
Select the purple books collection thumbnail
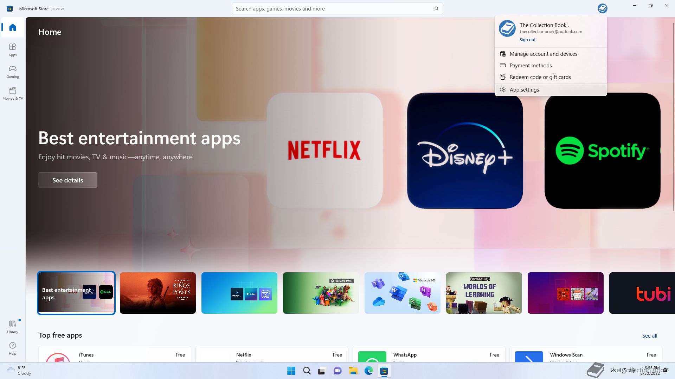566,293
